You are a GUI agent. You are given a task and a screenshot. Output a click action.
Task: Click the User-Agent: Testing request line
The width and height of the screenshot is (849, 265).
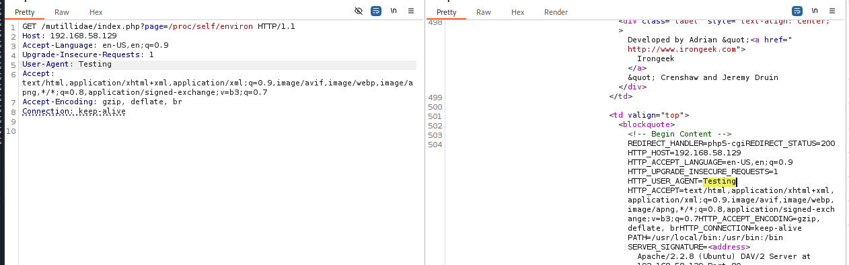[67, 65]
